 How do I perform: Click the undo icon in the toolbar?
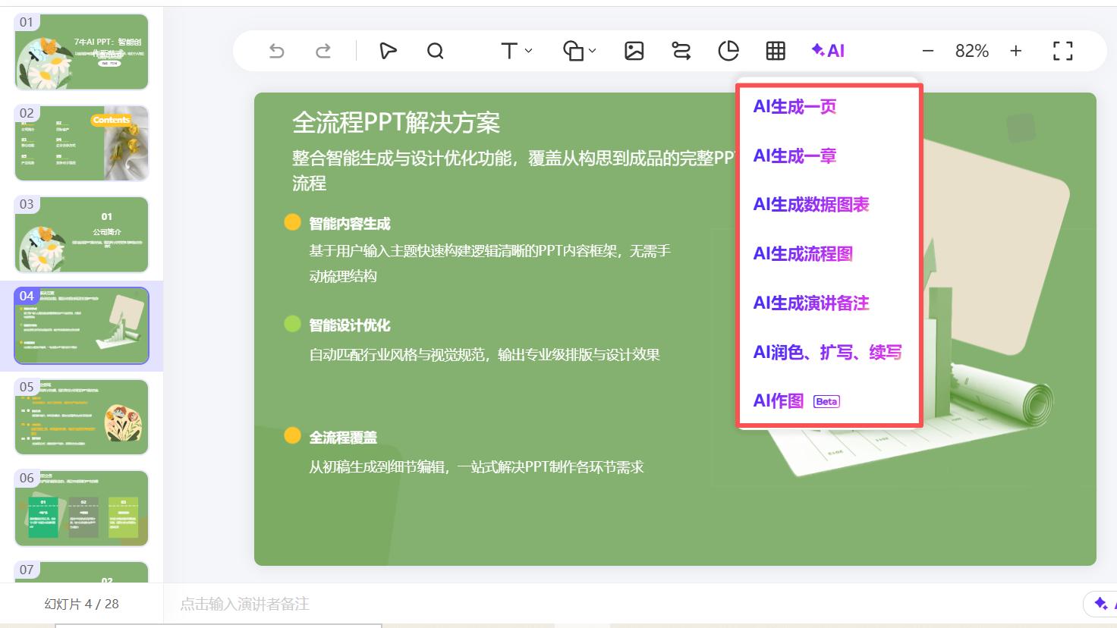point(276,51)
